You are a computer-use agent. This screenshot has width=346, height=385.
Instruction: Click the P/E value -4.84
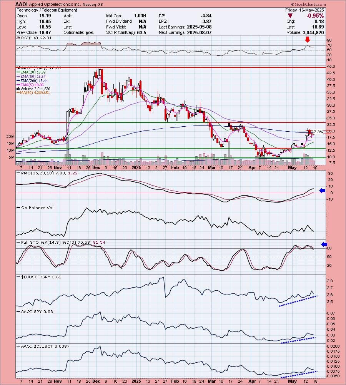[x=206, y=16]
